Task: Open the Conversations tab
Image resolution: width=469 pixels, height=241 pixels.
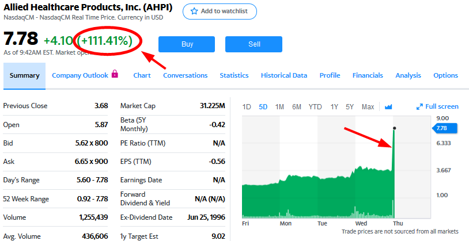Action: (x=185, y=75)
